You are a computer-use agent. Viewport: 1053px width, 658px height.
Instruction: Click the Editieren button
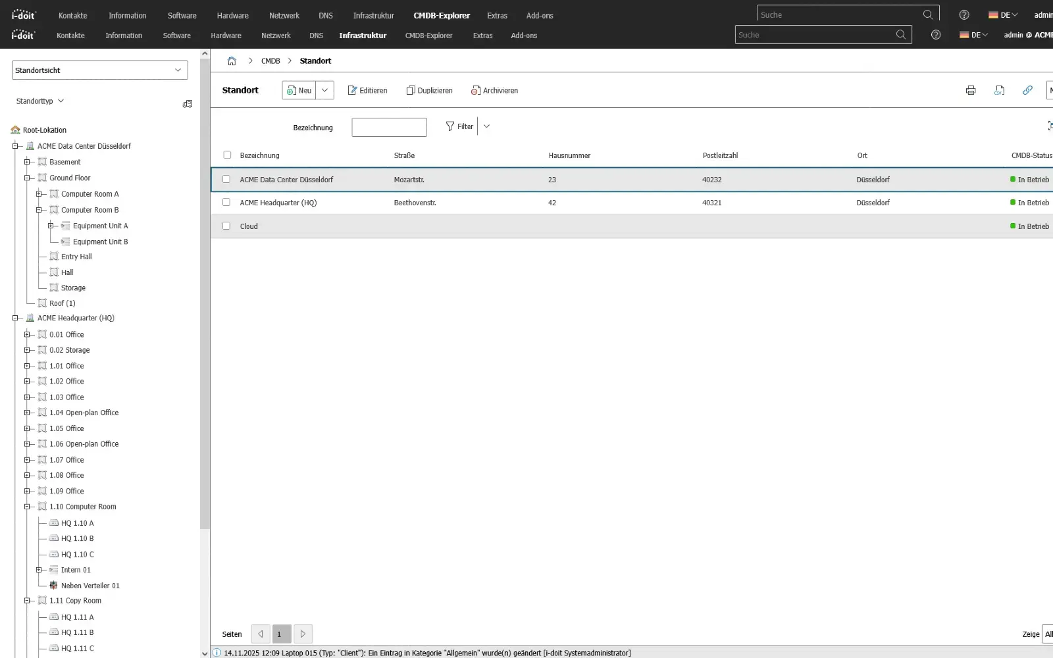tap(367, 91)
